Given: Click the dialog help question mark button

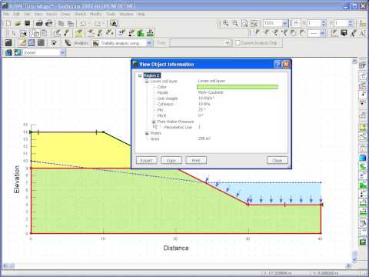Looking at the screenshot, I should point(278,64).
